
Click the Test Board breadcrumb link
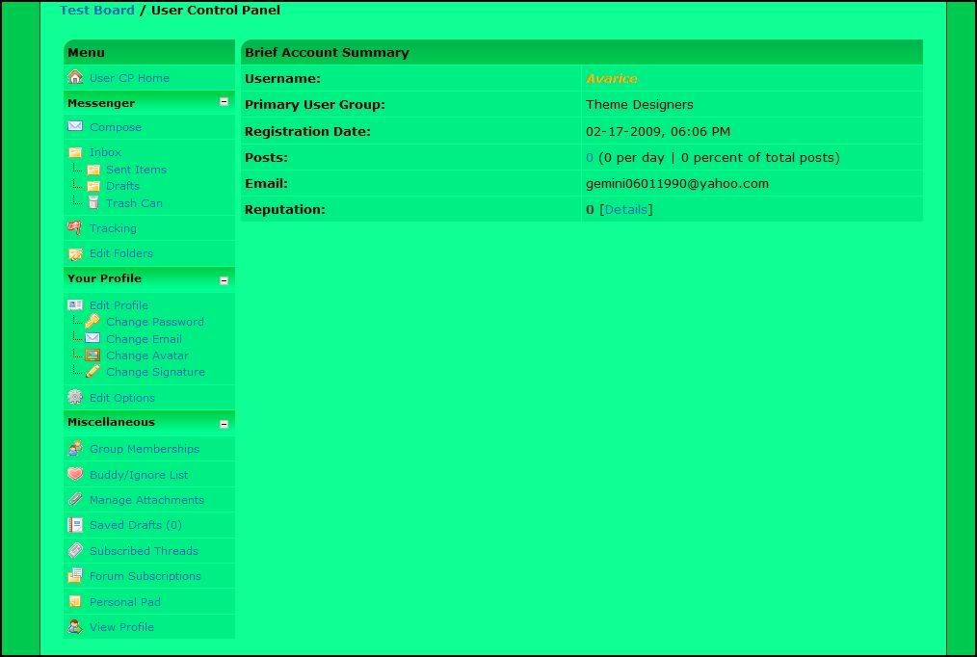(x=95, y=10)
